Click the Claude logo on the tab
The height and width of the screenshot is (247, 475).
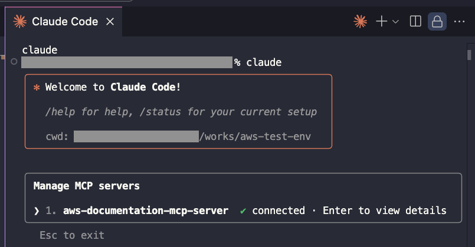coord(19,21)
